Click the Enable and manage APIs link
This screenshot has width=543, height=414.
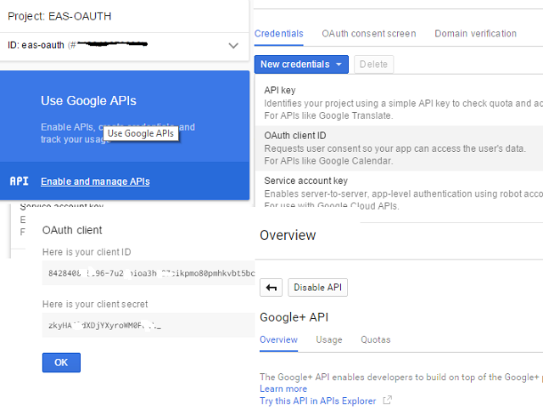tap(95, 182)
